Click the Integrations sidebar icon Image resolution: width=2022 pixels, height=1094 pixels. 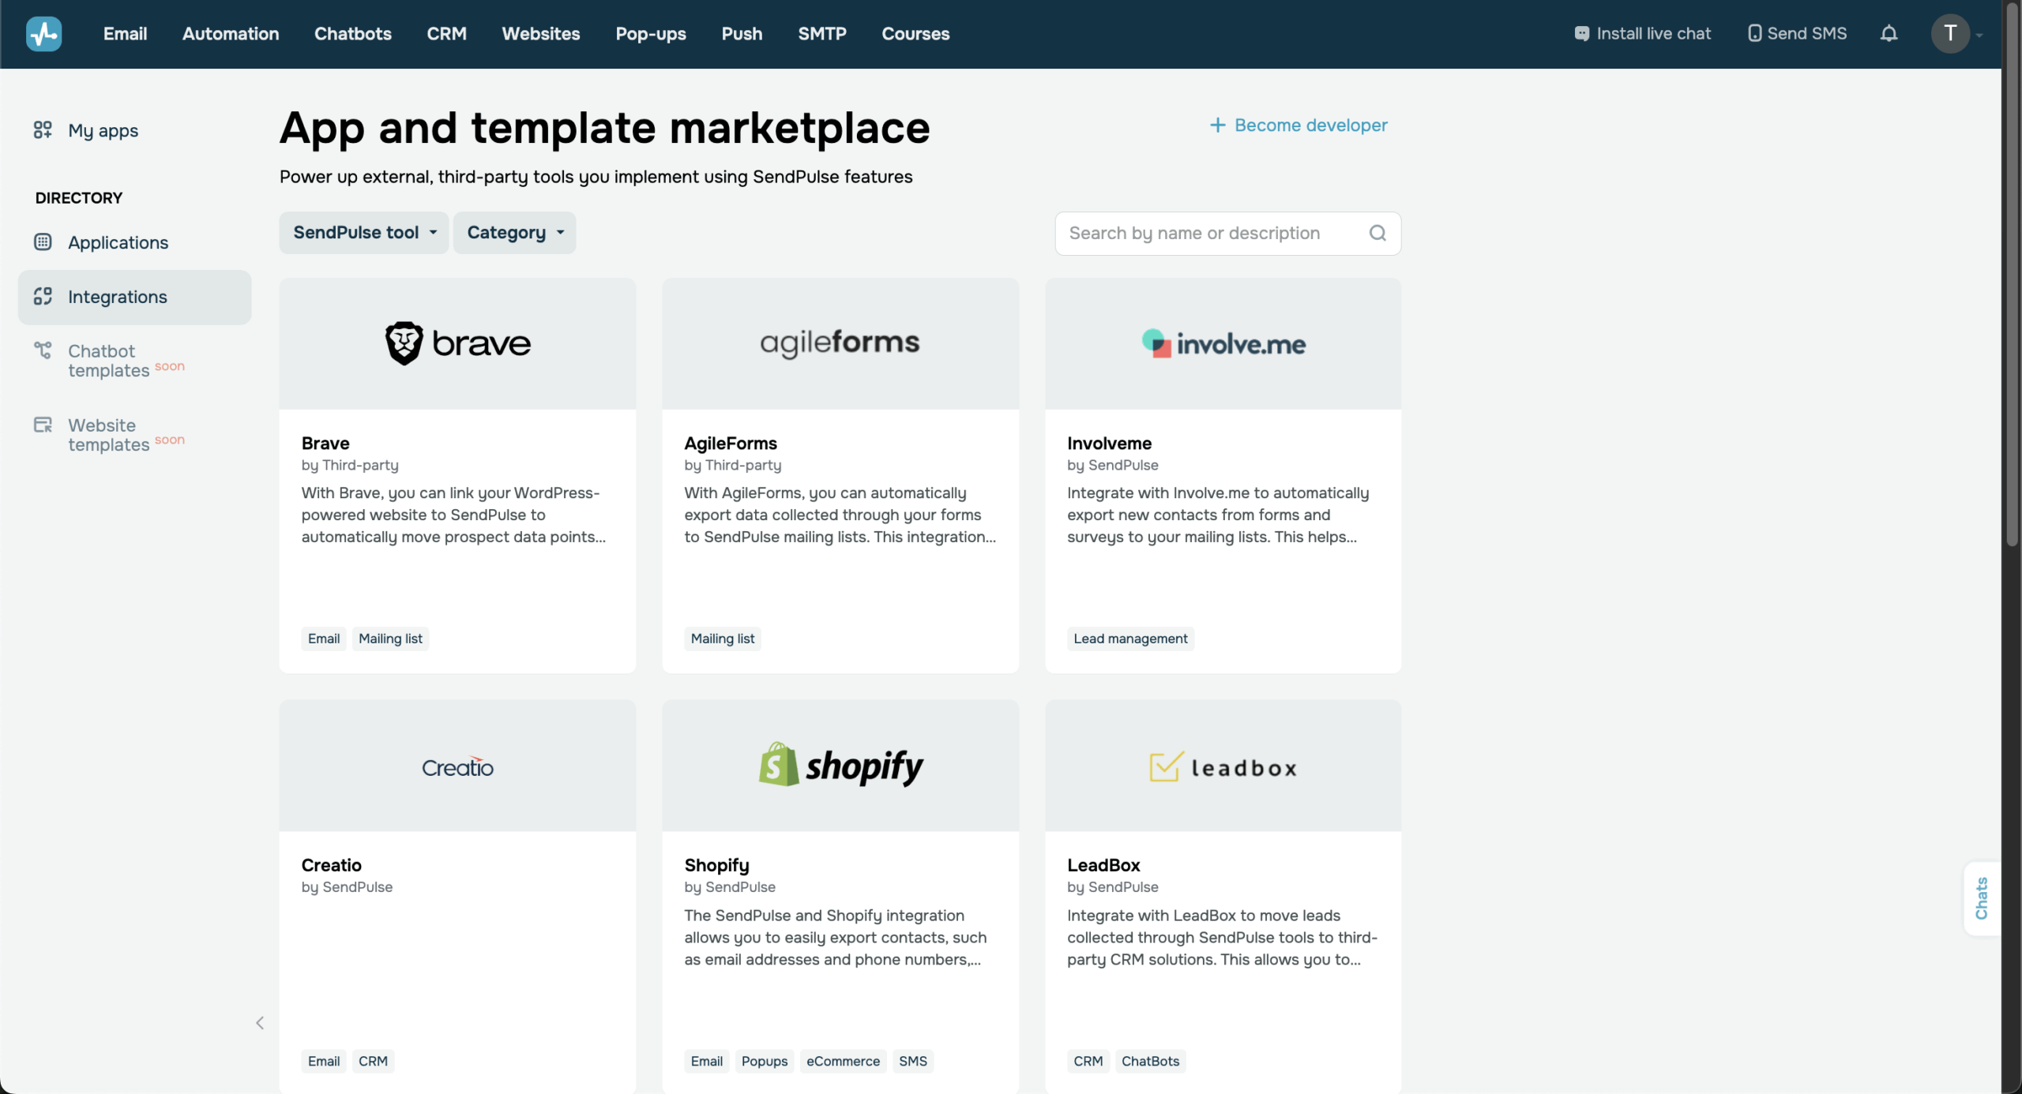click(43, 297)
